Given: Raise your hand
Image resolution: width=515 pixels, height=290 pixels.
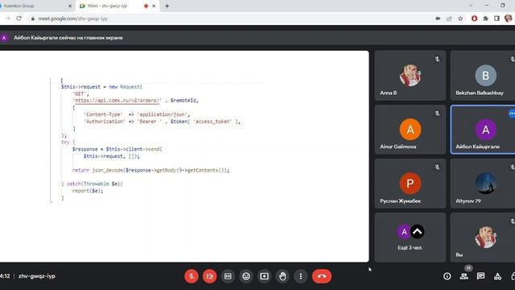Looking at the screenshot, I should 282,276.
